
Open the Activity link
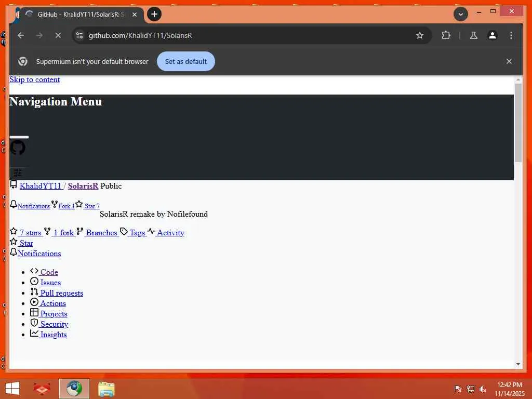pyautogui.click(x=170, y=233)
